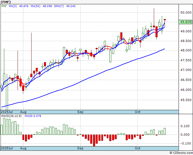This screenshot has width=193, height=155.
Task: Click the 0.100 MACD axis label
Action: [185, 126]
